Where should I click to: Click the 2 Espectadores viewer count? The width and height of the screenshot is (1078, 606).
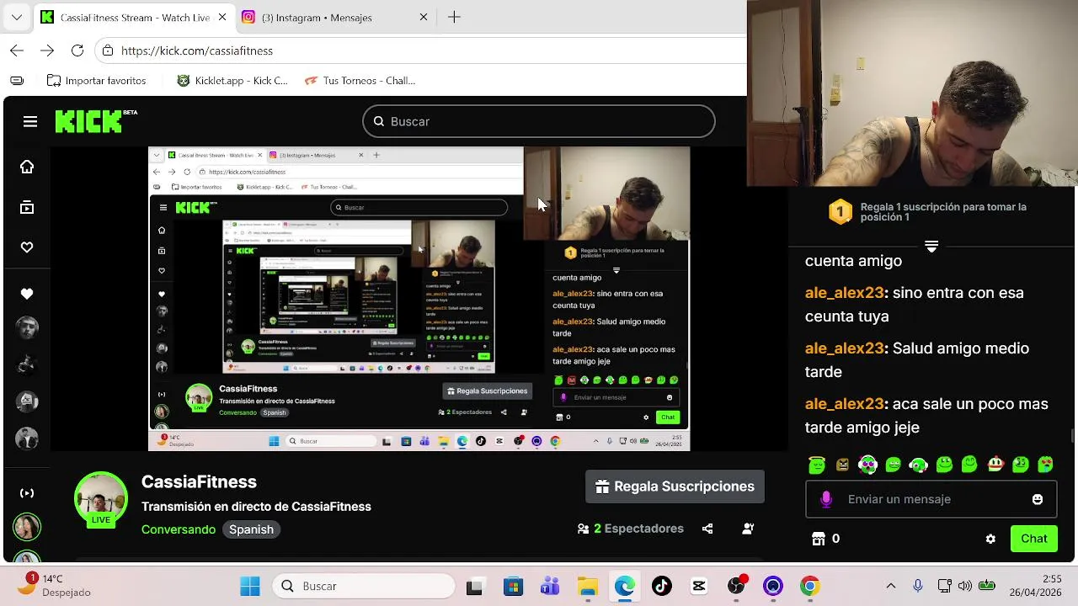(x=631, y=529)
